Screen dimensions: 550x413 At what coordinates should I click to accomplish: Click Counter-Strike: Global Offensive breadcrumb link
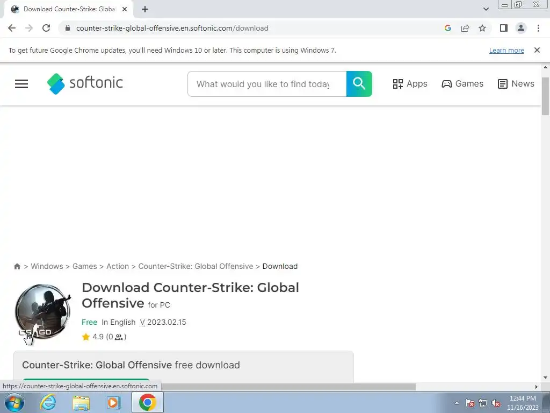pos(196,266)
